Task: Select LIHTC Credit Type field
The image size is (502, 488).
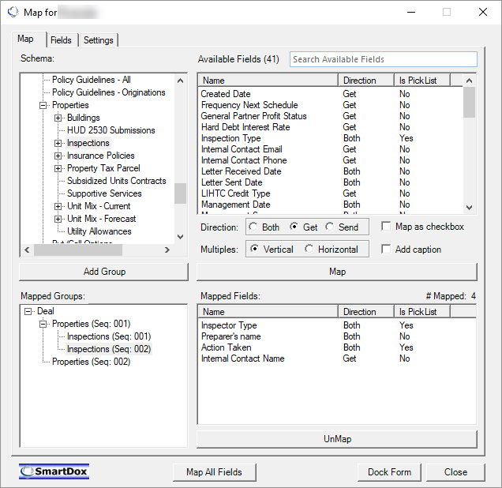Action: (236, 193)
